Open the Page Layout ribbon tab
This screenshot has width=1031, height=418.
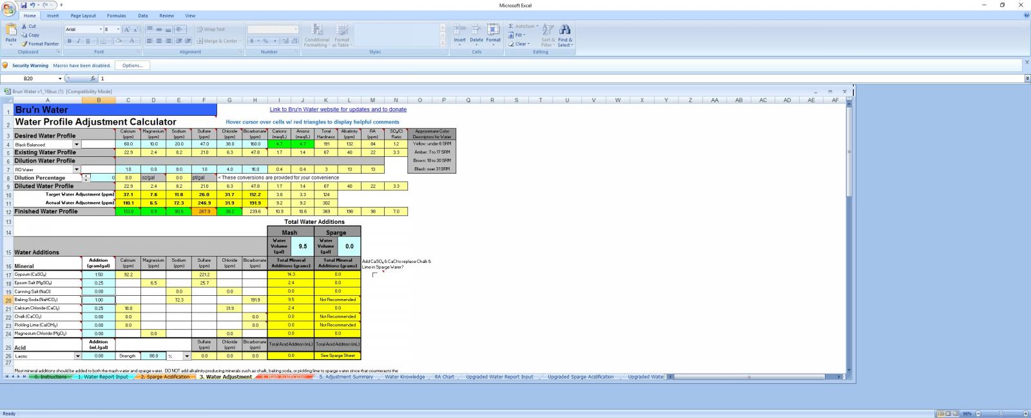(83, 15)
